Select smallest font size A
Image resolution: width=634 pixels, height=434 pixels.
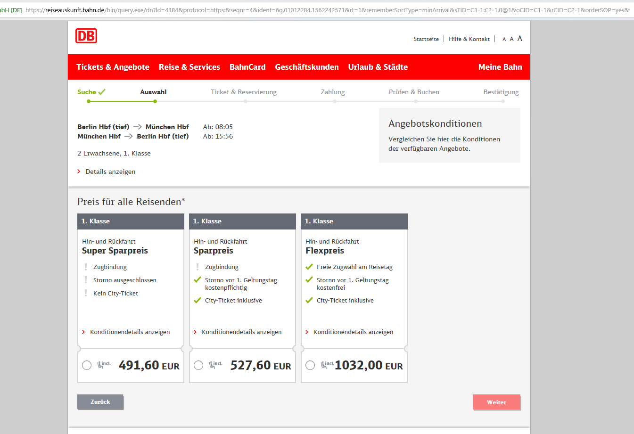(504, 40)
